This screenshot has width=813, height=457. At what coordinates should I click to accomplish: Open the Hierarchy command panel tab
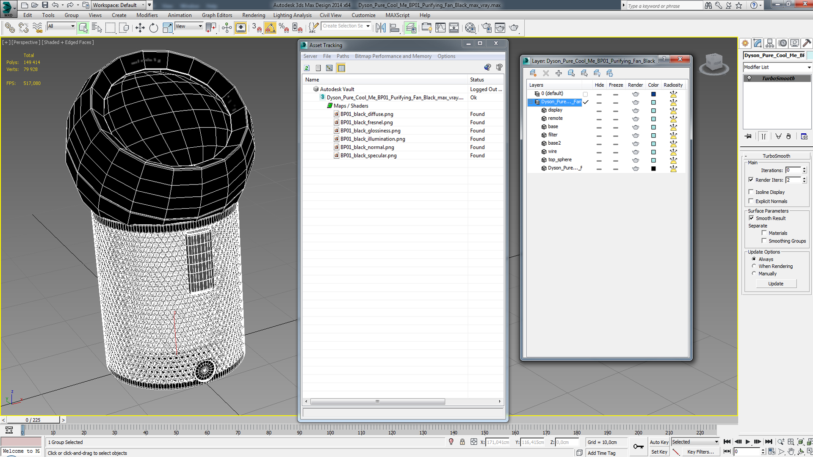[x=770, y=43]
